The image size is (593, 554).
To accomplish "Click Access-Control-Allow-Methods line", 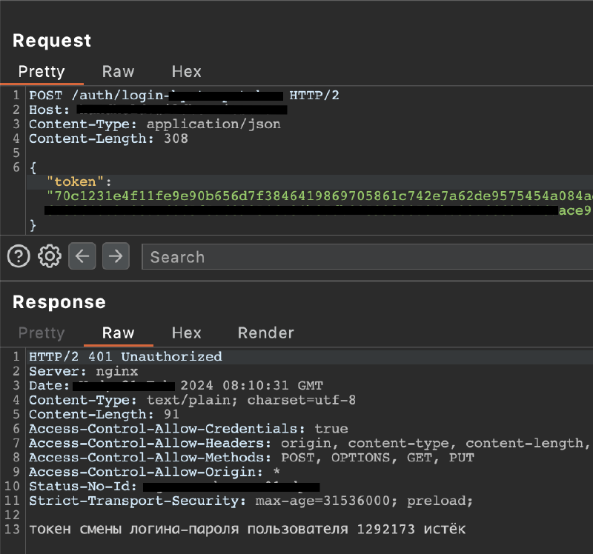I will [x=251, y=457].
